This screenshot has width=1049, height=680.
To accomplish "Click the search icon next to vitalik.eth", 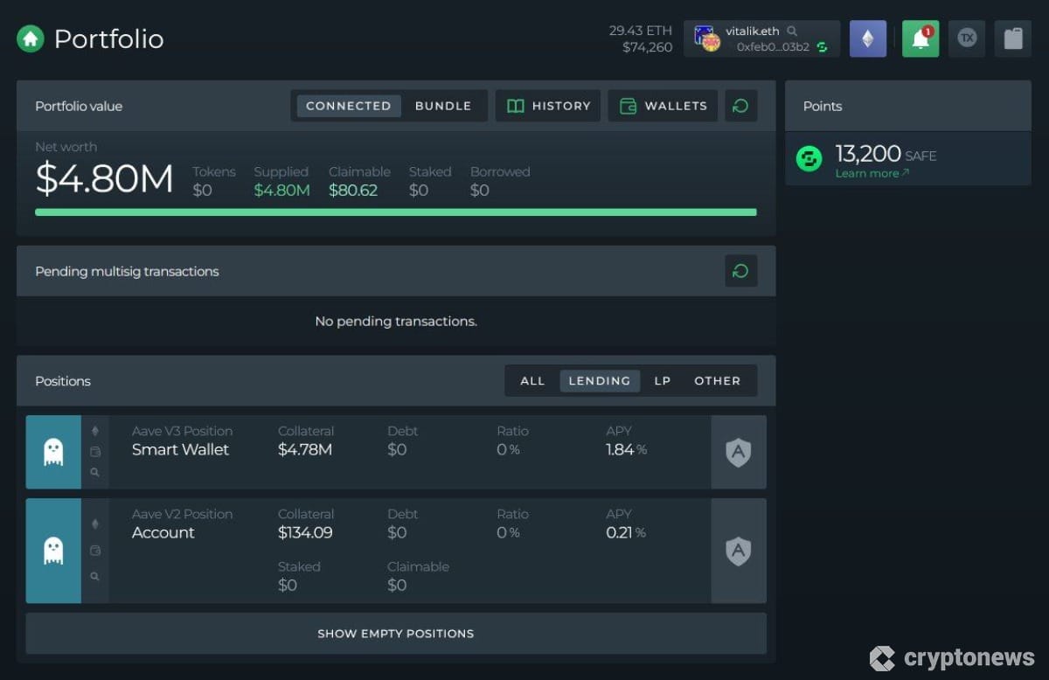I will click(792, 31).
